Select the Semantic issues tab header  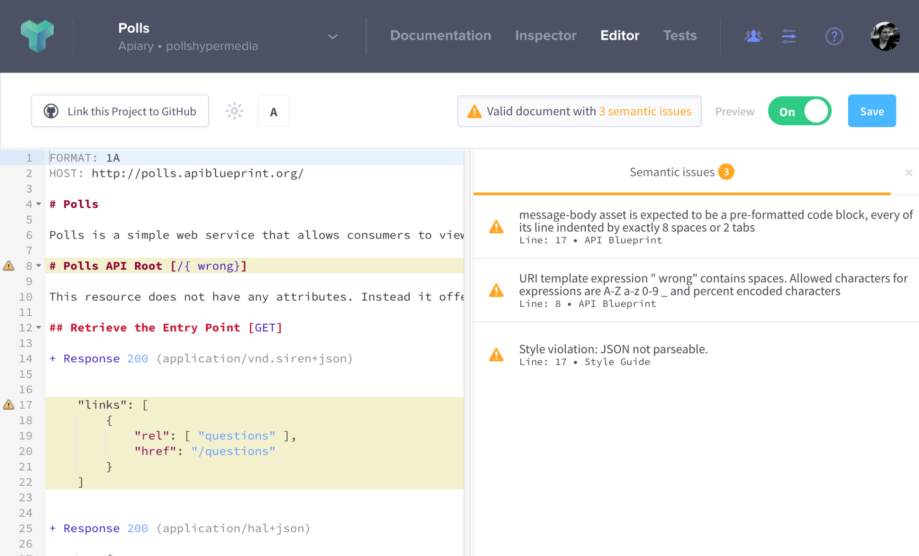coord(682,172)
